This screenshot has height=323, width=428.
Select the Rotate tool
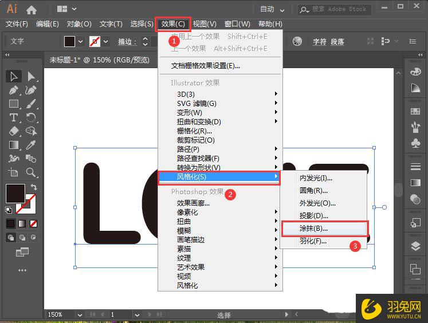point(31,117)
